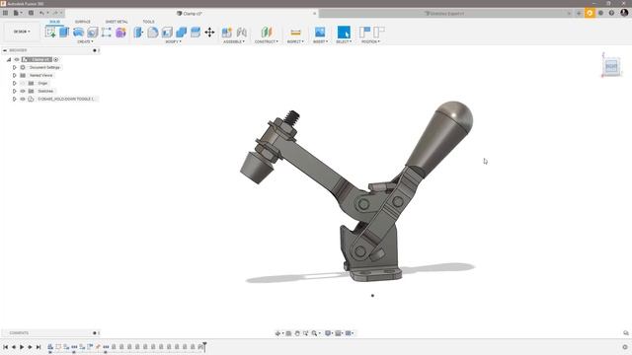The width and height of the screenshot is (632, 355).
Task: Switch to the Surface tab
Action: coord(83,22)
